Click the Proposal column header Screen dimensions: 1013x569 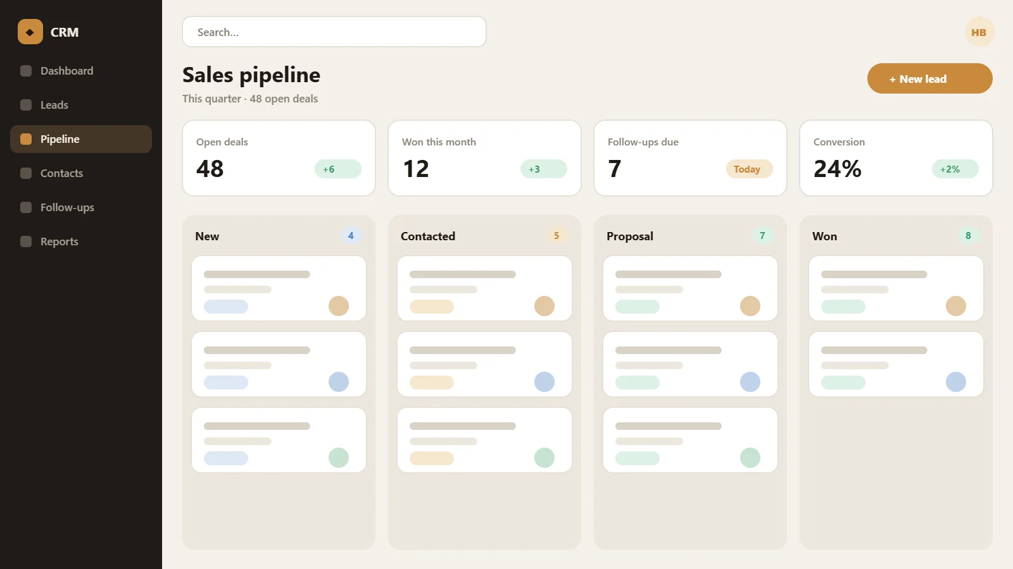[630, 236]
